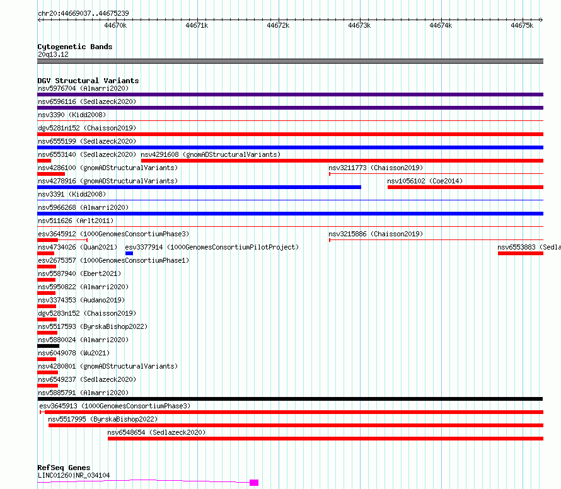Click the 44671k ruler tick label
Viewport: 561px width, 489px height.
pyautogui.click(x=197, y=25)
